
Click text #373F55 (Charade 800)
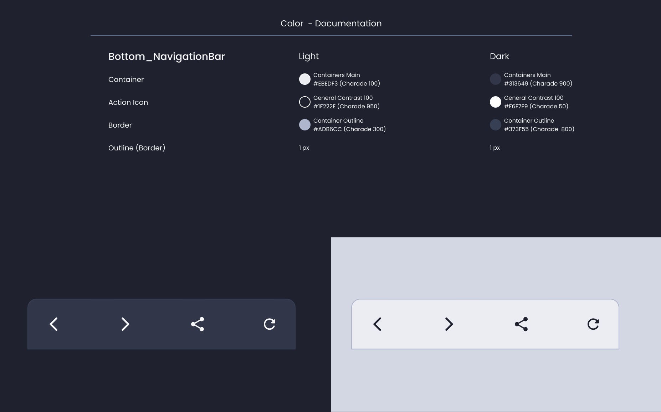539,129
